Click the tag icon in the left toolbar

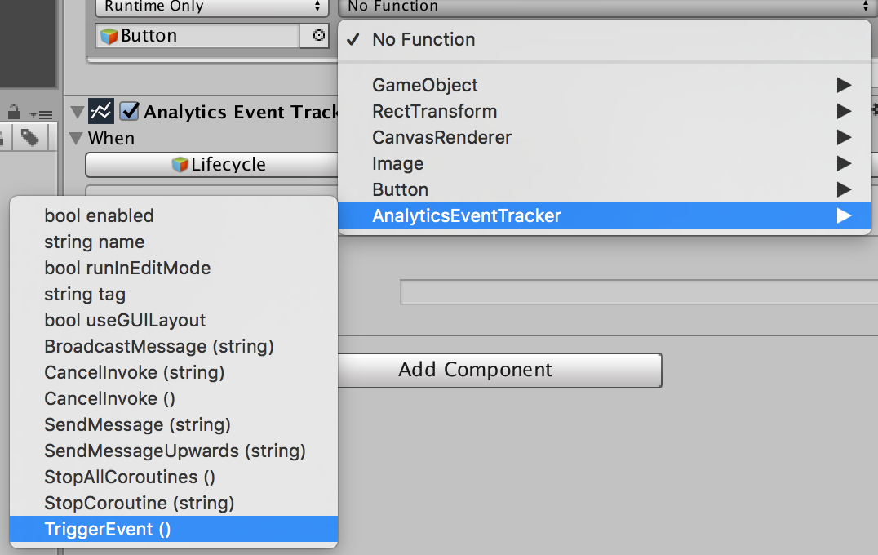(x=29, y=138)
